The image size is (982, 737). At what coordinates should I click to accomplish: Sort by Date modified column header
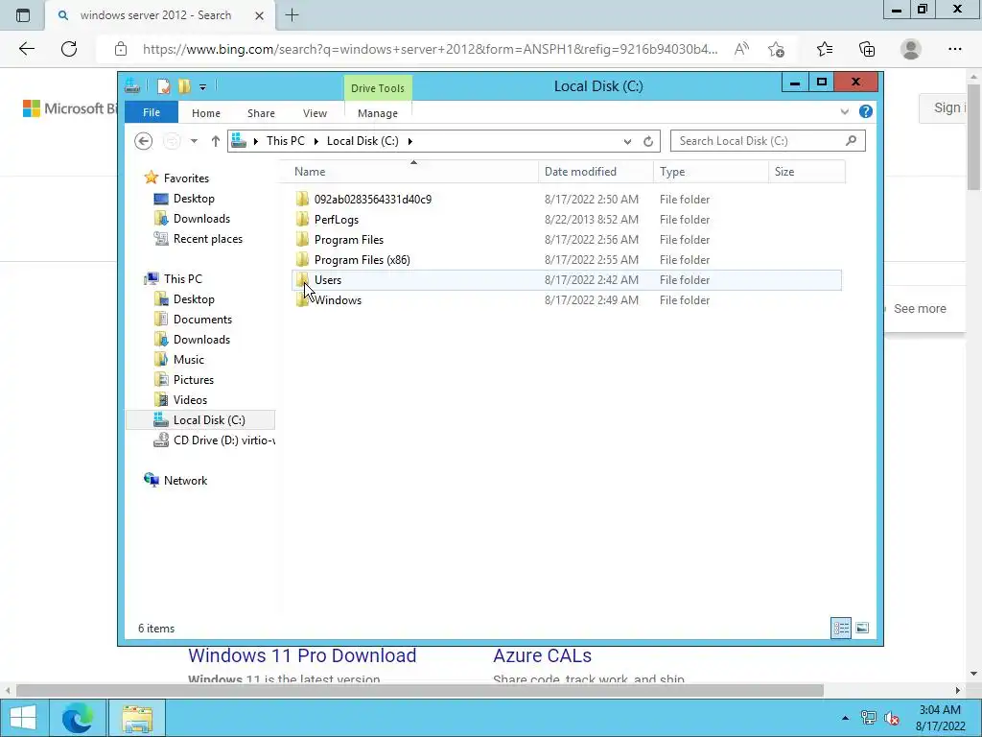click(x=596, y=172)
